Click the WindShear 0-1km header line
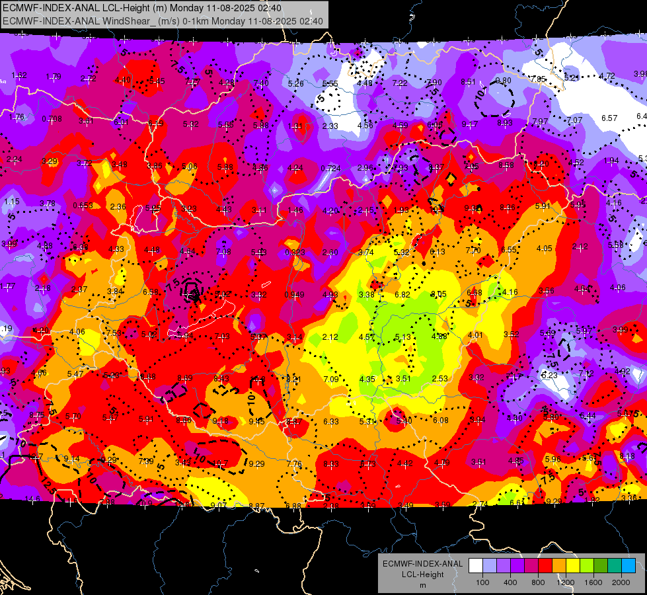The width and height of the screenshot is (647, 595). click(163, 21)
